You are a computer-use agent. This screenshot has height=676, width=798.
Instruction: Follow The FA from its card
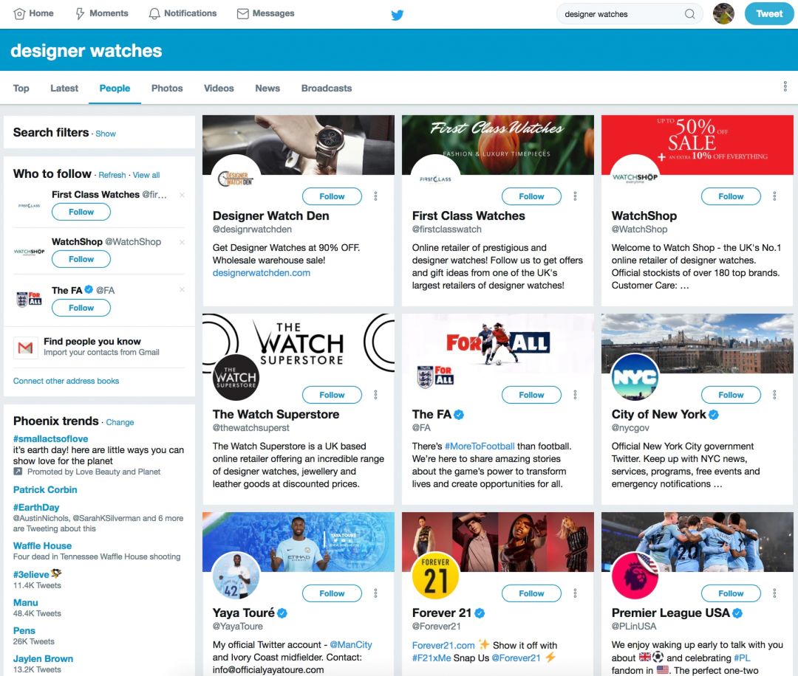coord(531,395)
